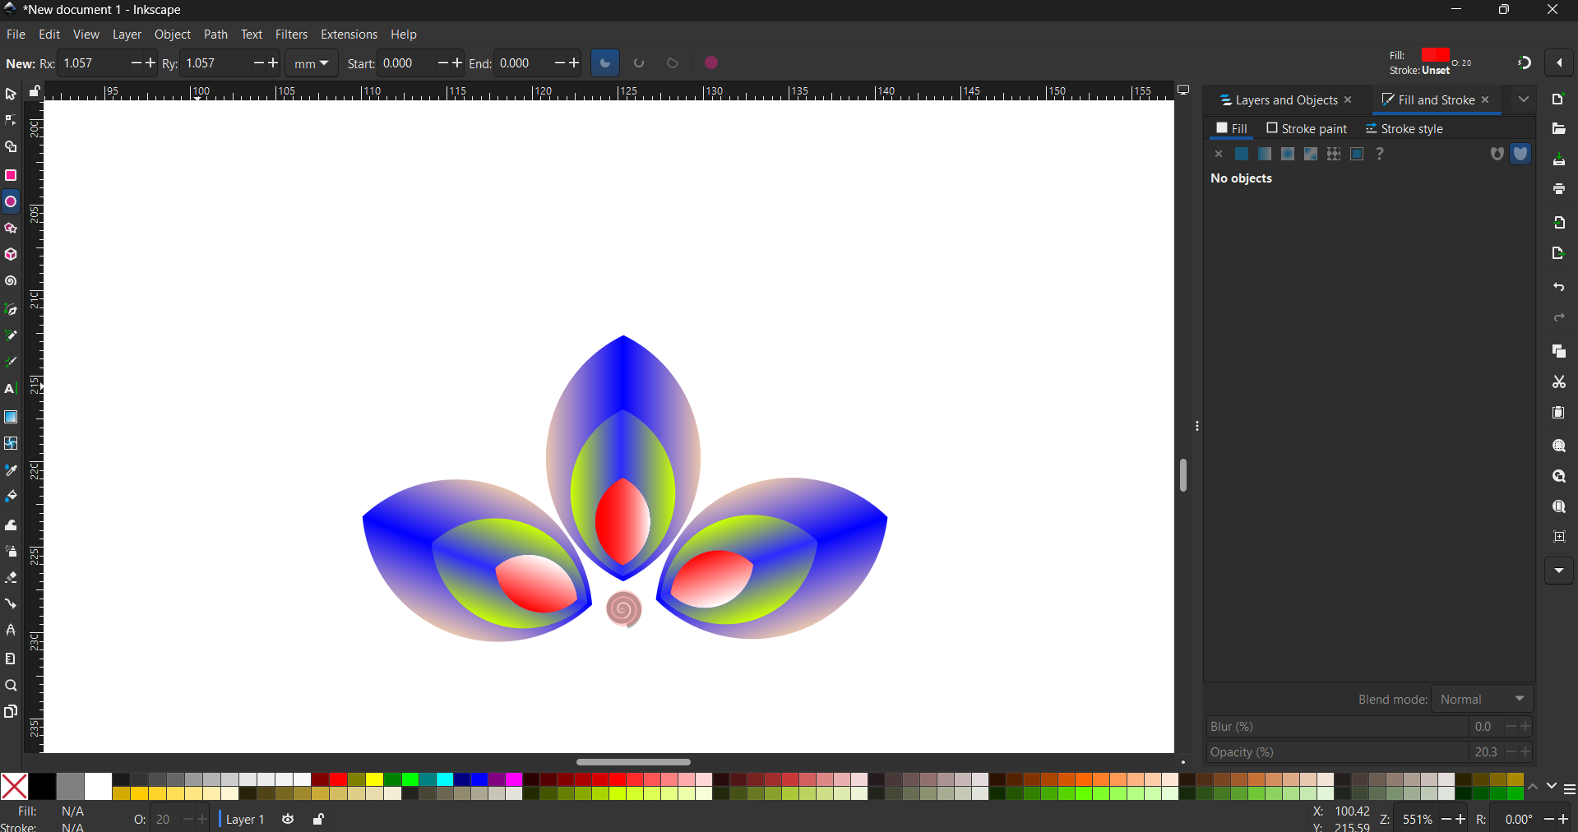Select the Pages tool
This screenshot has width=1578, height=832.
click(x=11, y=712)
